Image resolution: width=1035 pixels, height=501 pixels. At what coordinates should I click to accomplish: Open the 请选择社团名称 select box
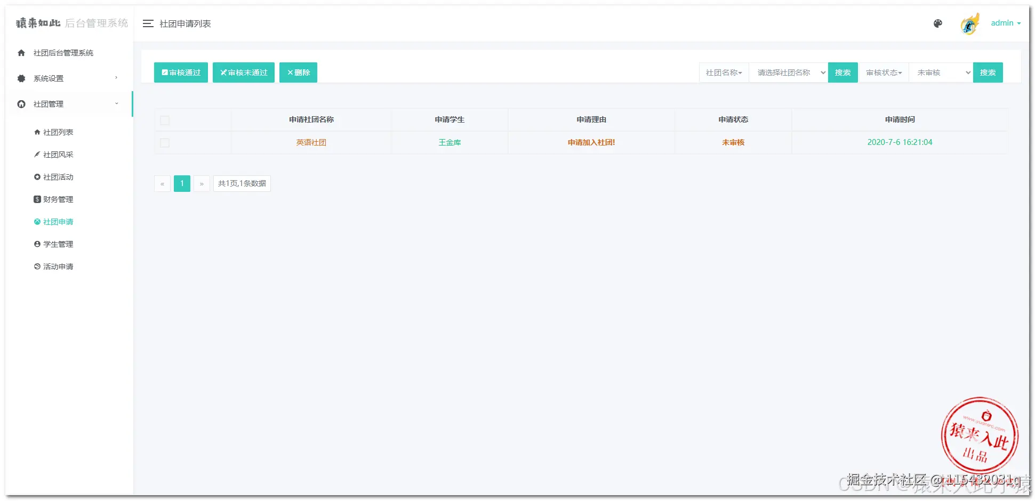[x=788, y=72]
